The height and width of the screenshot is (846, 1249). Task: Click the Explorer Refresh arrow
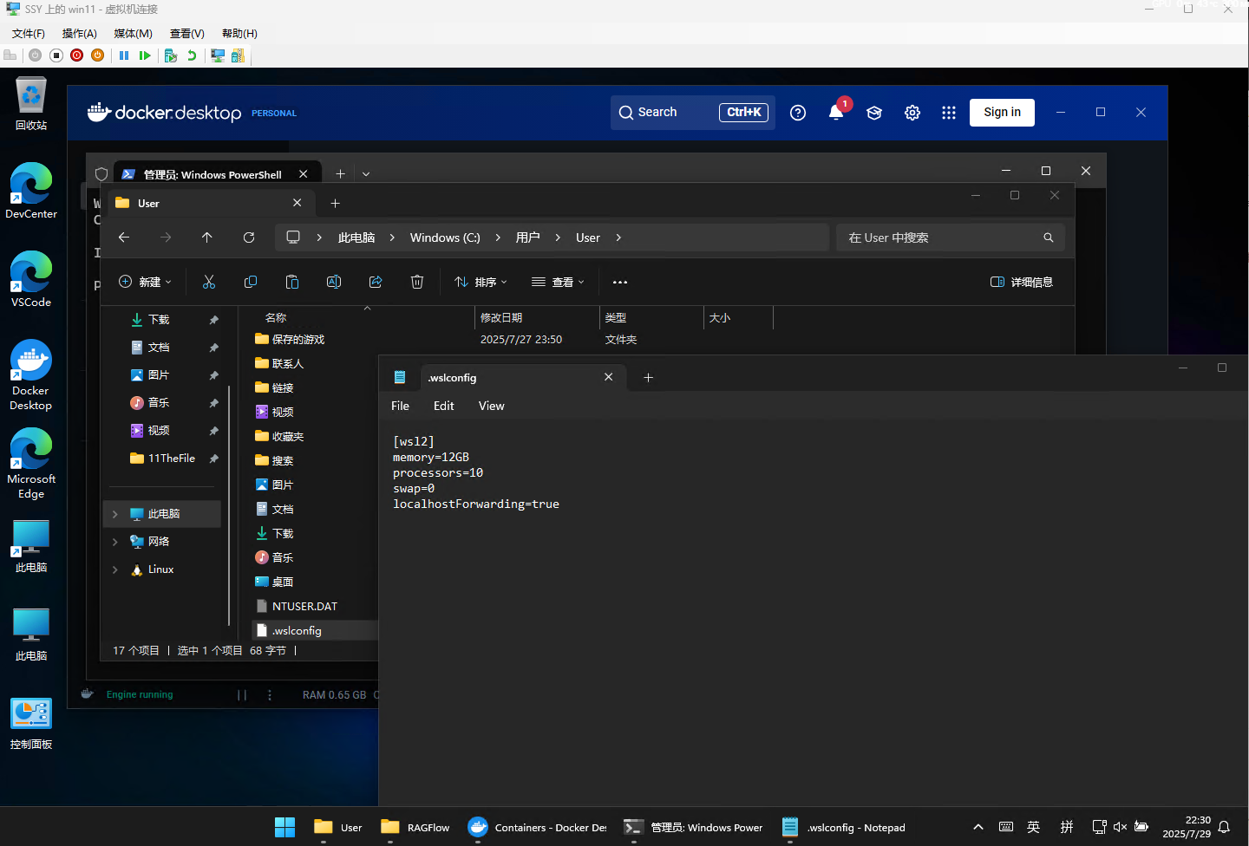click(249, 238)
